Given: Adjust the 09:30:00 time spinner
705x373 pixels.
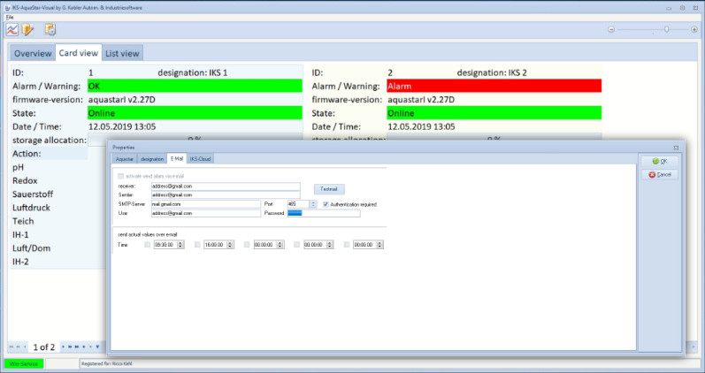Looking at the screenshot, I should point(180,244).
